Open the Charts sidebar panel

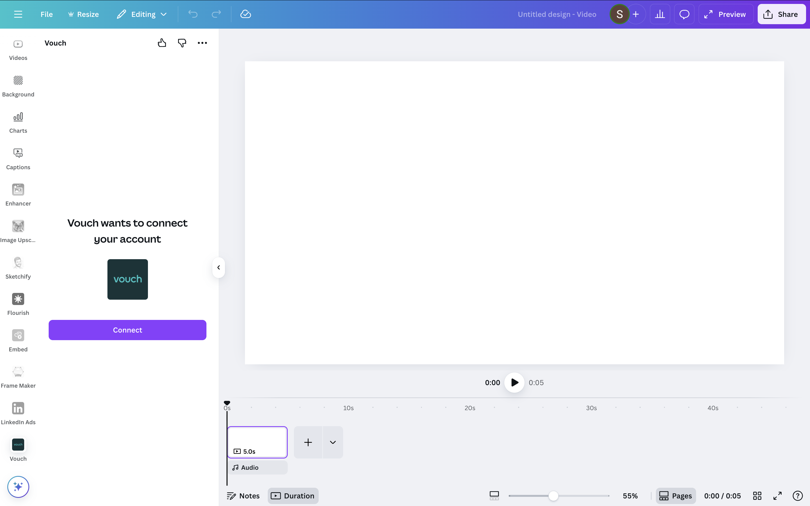pos(18,123)
